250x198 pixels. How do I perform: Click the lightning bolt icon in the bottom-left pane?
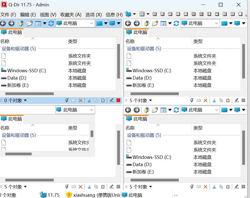(x=67, y=187)
